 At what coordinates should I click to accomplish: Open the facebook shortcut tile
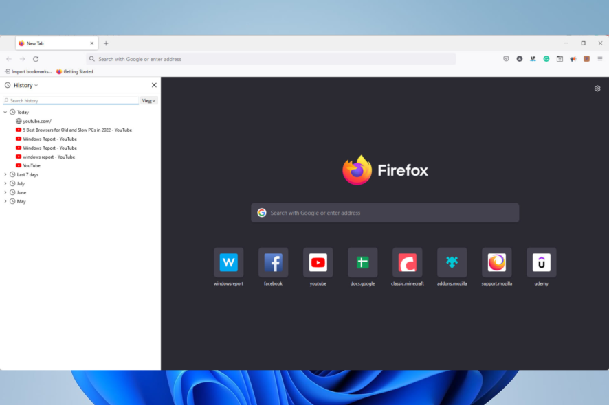pyautogui.click(x=273, y=263)
